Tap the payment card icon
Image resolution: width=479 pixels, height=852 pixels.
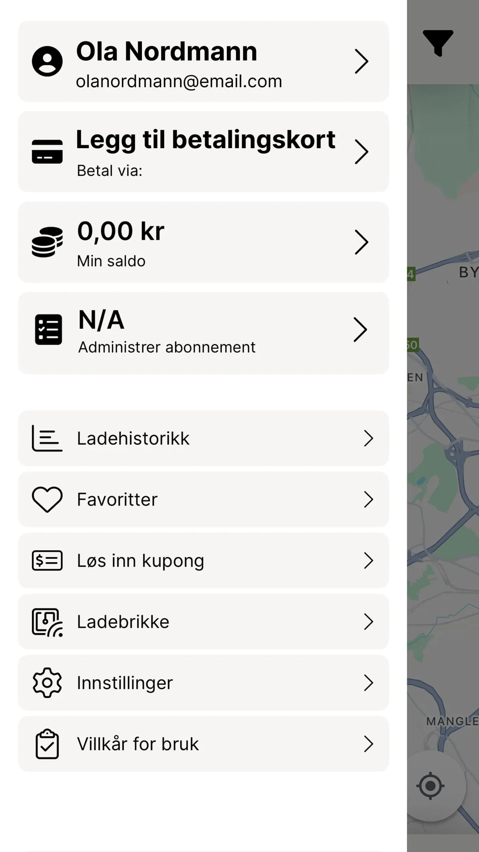[x=47, y=152]
